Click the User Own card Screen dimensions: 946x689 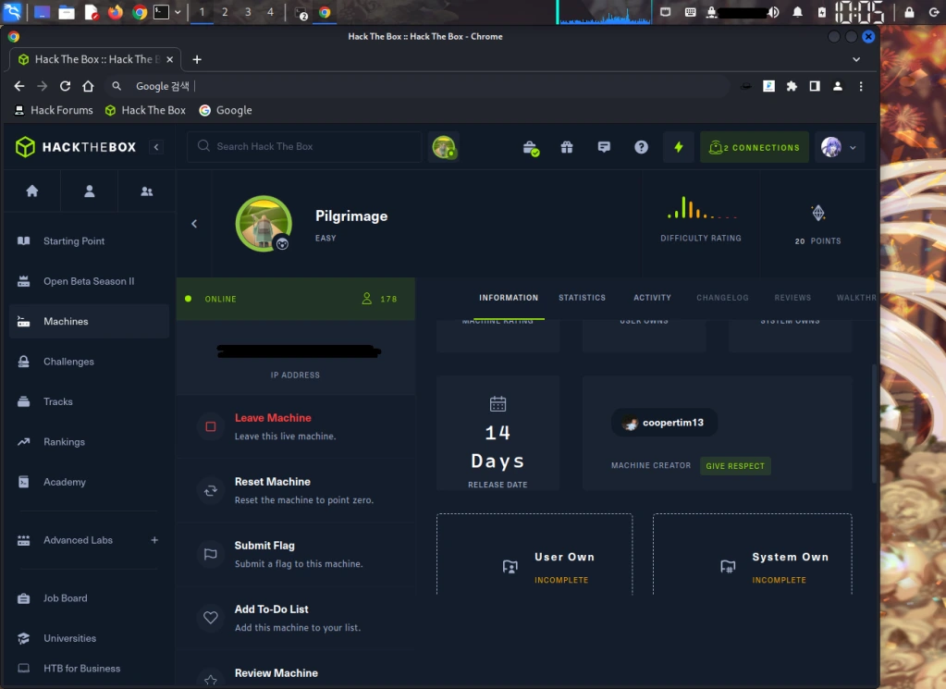(x=534, y=555)
